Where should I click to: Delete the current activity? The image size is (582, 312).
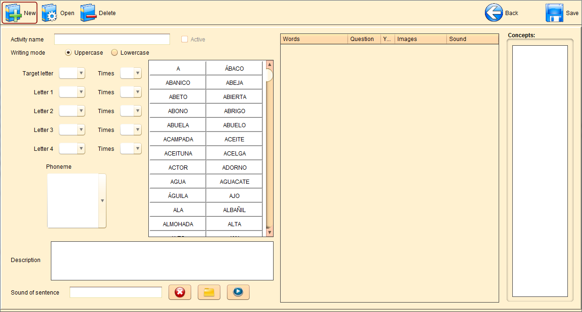(97, 13)
